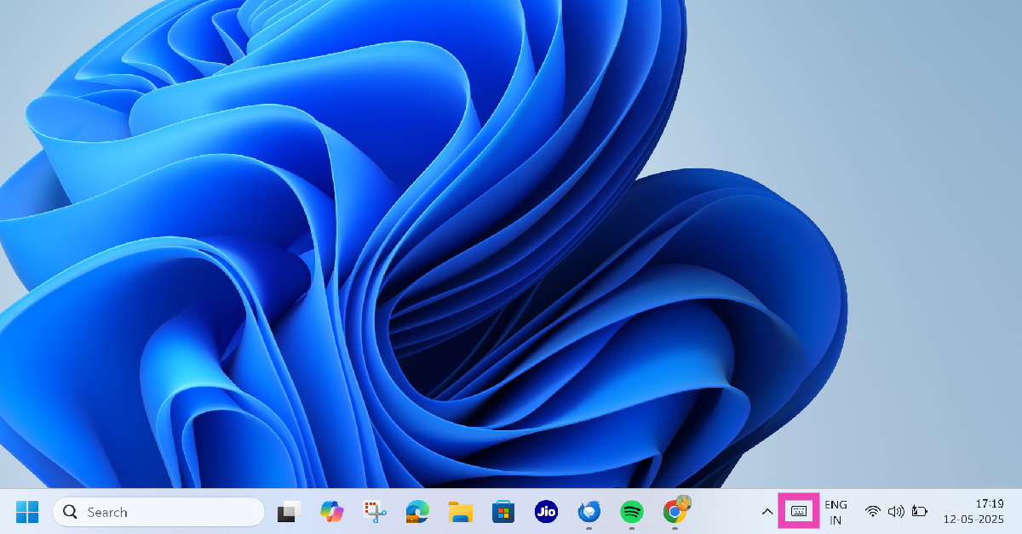Image resolution: width=1022 pixels, height=534 pixels.
Task: Click the battery status icon
Action: click(x=919, y=512)
